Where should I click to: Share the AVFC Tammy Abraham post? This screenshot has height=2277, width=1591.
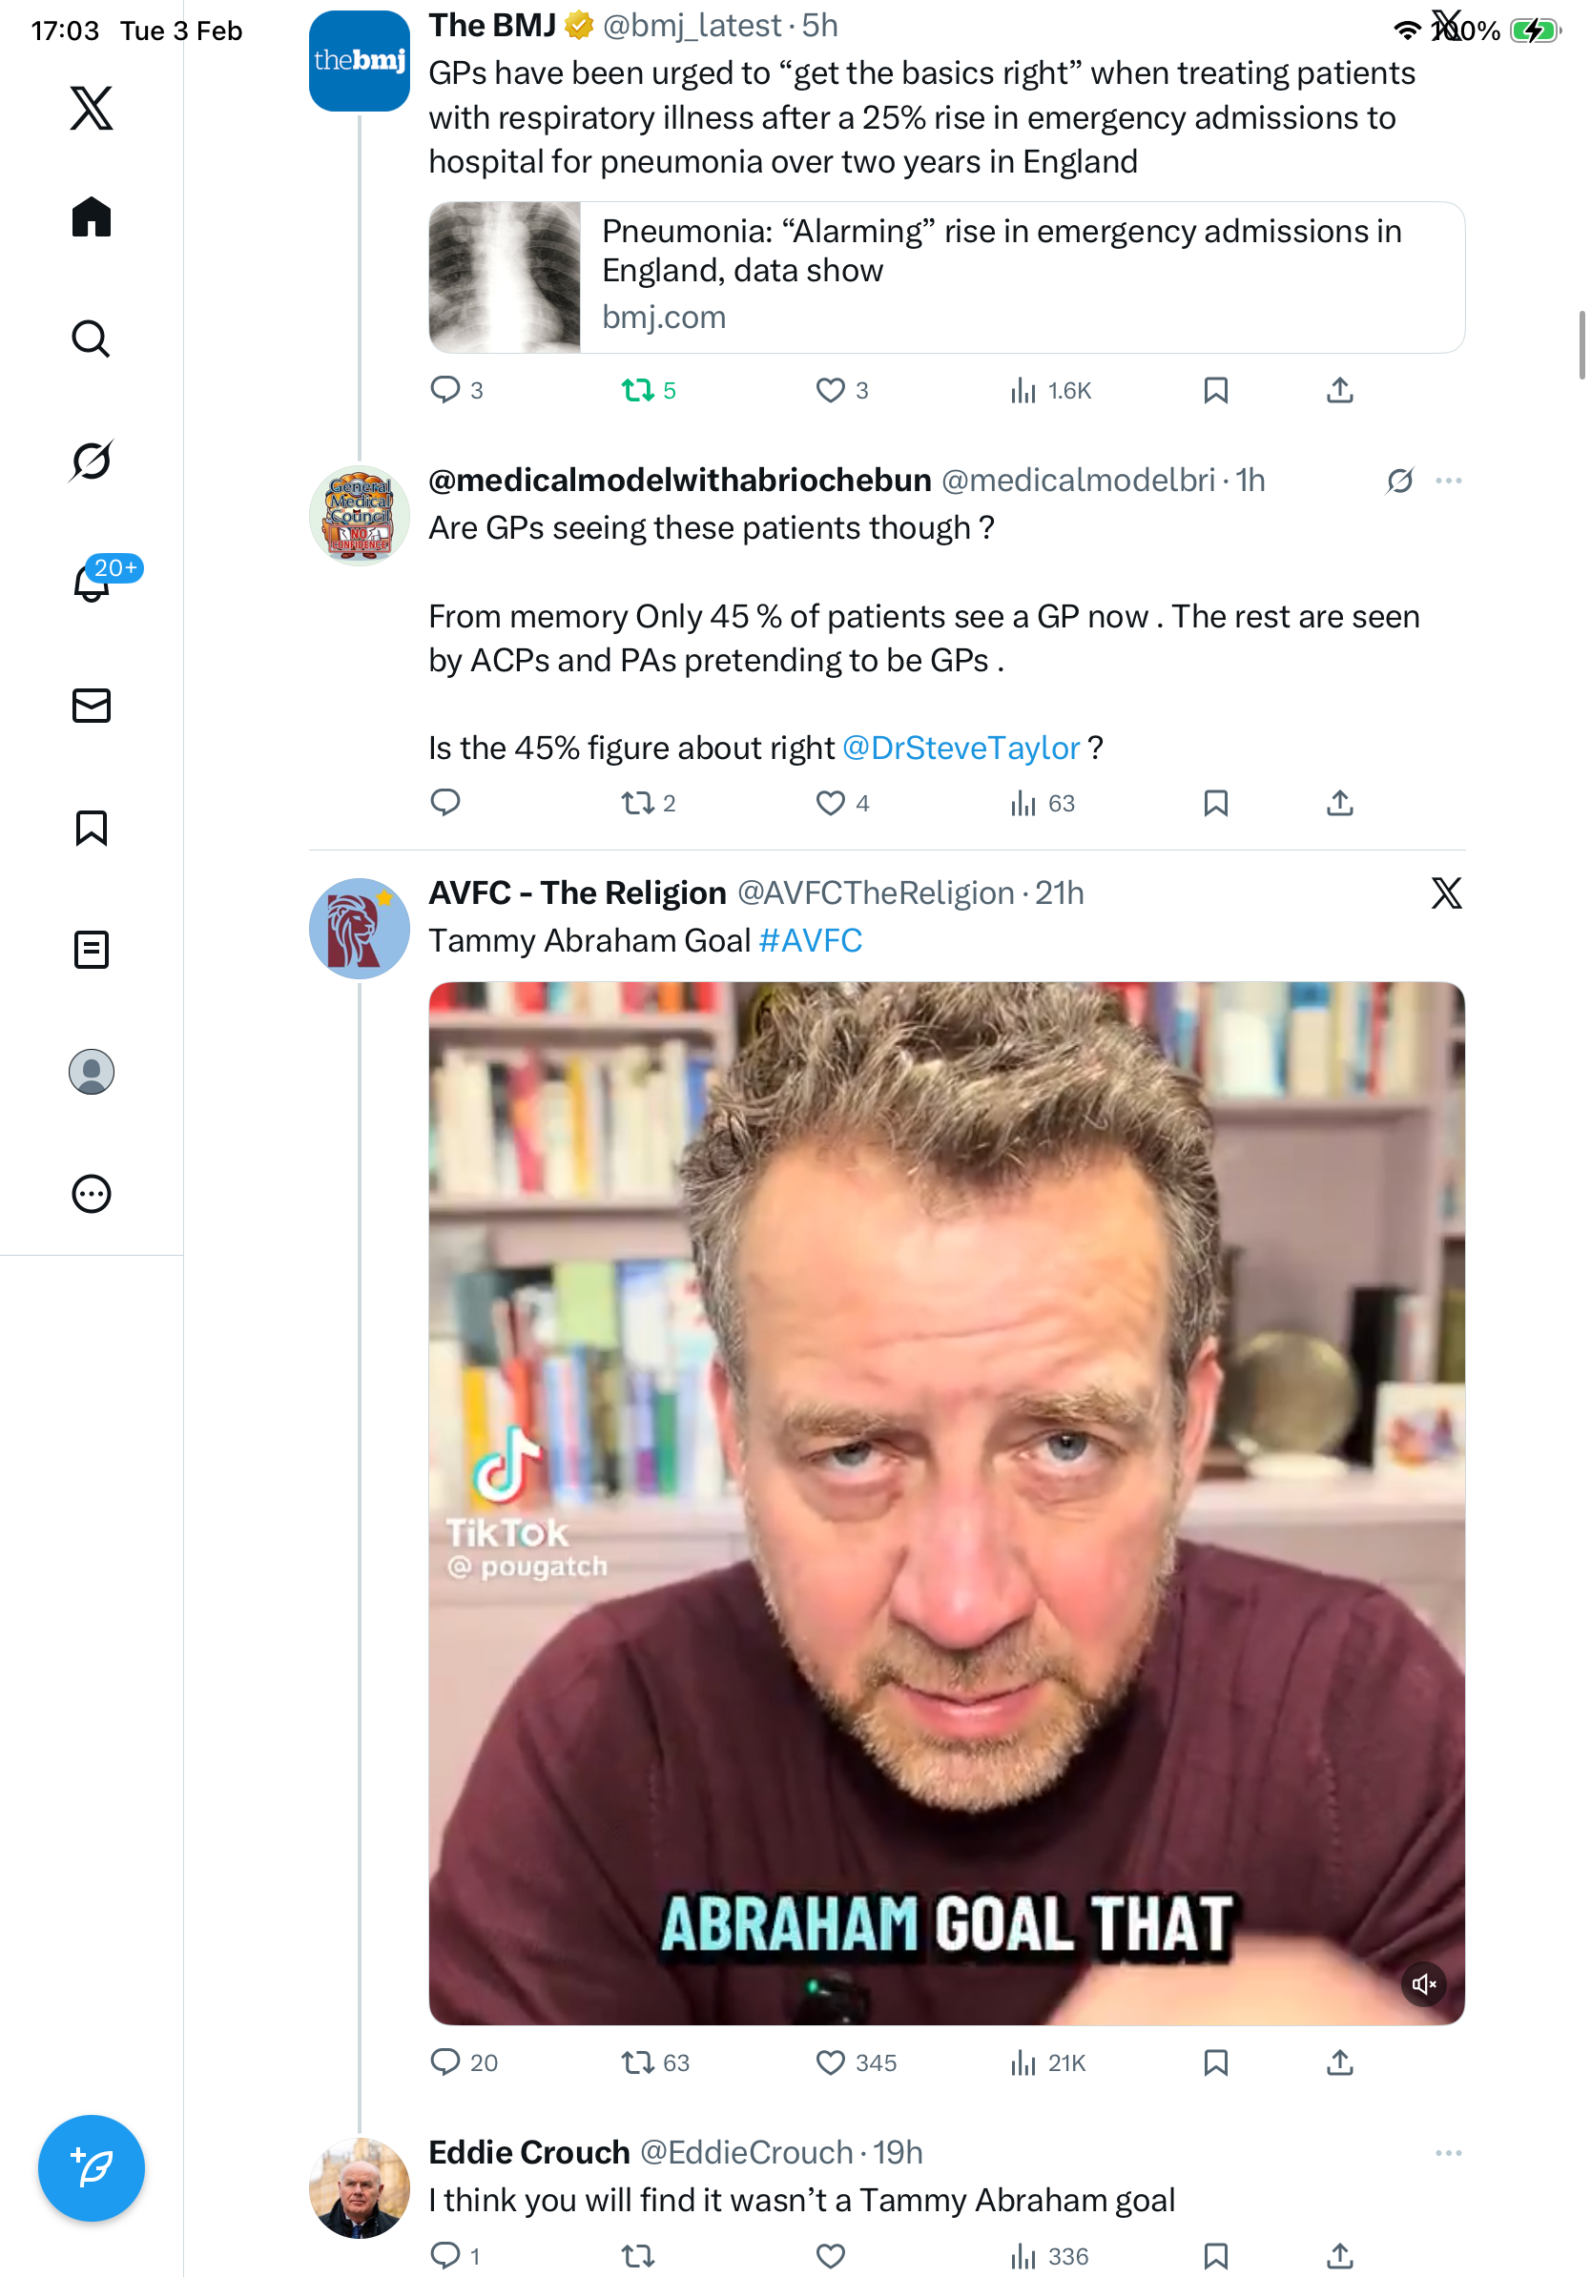[x=1339, y=2062]
